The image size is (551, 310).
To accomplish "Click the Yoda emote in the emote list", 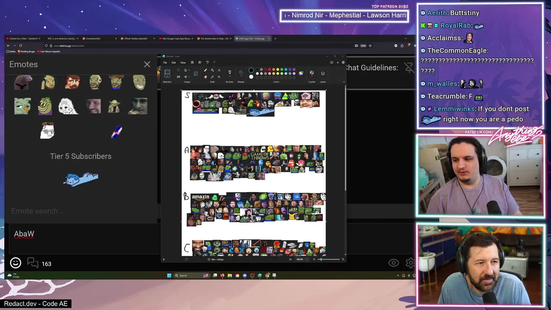I will [x=114, y=106].
